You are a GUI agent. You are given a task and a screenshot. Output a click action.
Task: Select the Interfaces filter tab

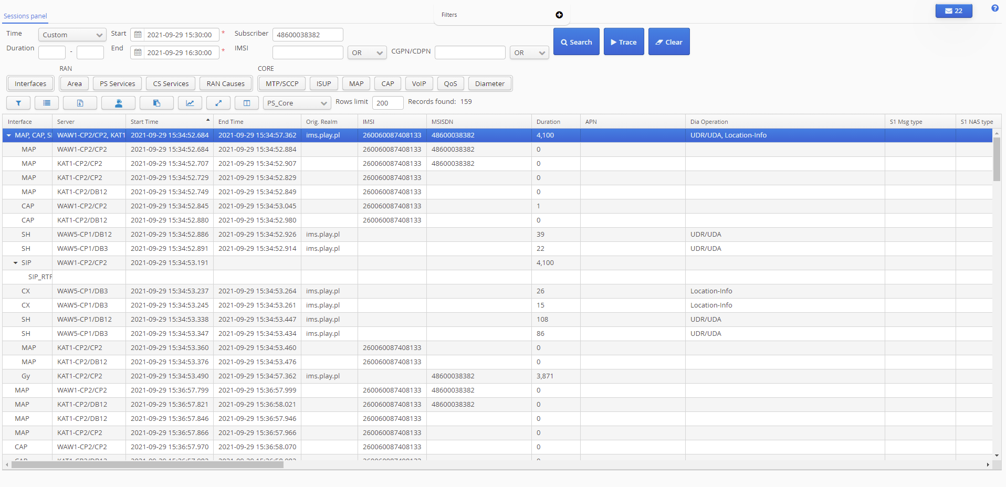click(30, 83)
